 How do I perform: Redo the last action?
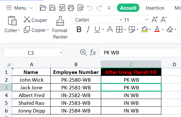[99, 8]
